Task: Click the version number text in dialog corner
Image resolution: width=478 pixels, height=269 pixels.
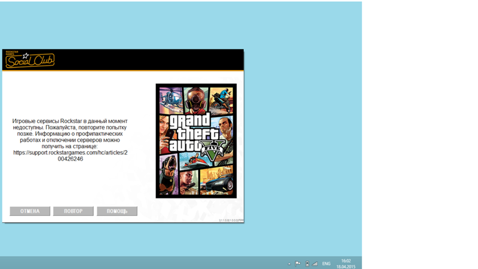Action: click(x=231, y=220)
